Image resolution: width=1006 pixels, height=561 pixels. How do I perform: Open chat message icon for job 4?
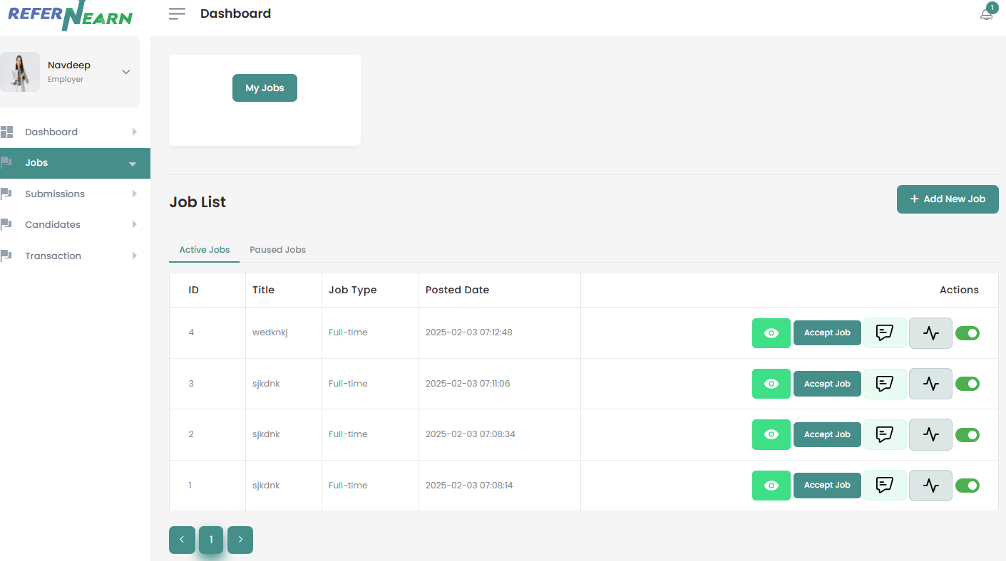(x=885, y=332)
